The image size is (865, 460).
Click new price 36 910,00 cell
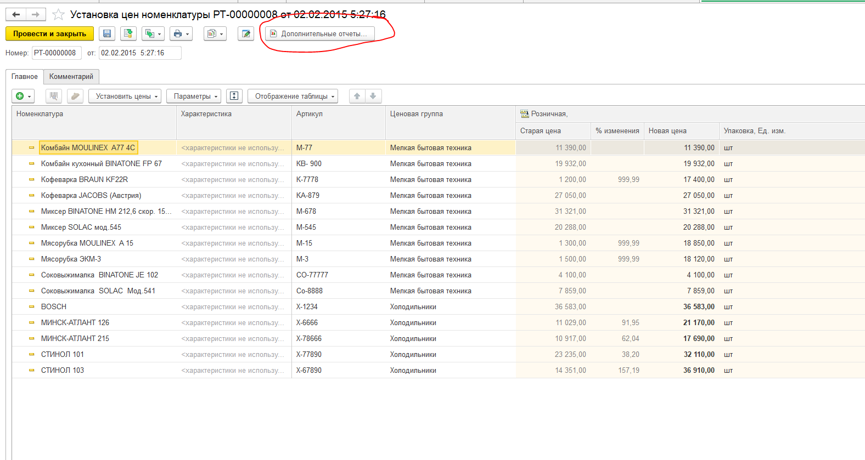[682, 371]
